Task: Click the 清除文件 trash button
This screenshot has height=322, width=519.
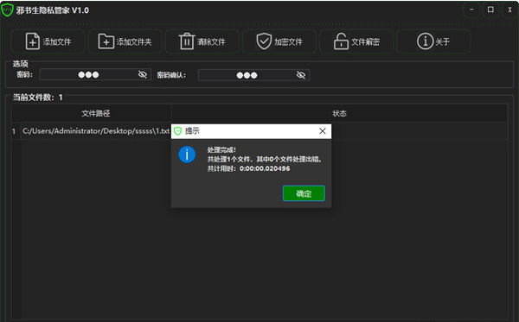Action: coord(202,41)
